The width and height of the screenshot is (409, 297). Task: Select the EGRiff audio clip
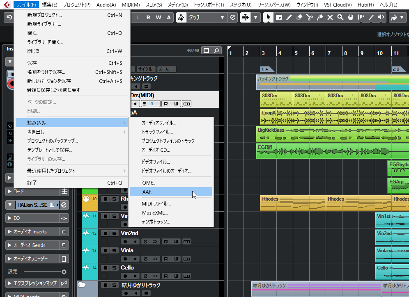(332, 151)
